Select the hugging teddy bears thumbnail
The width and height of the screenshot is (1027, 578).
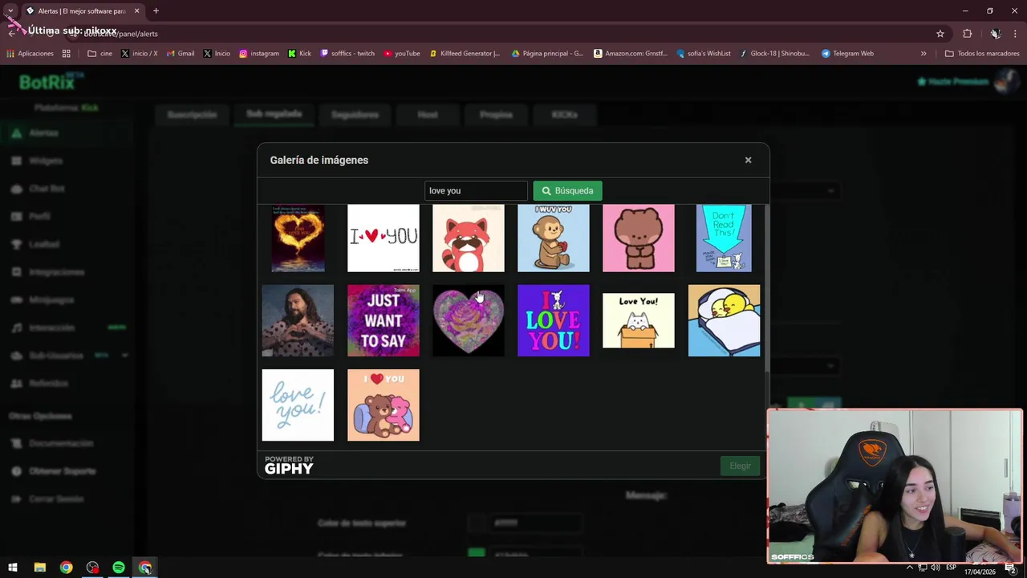pos(383,405)
